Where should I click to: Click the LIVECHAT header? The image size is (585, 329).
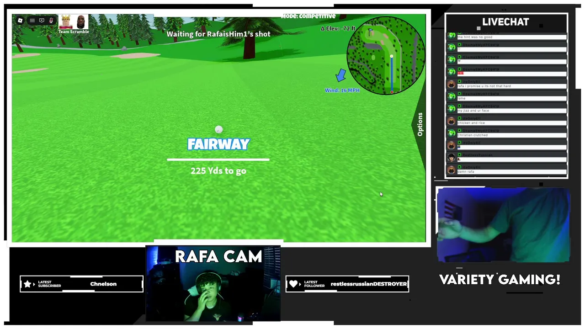pos(505,22)
